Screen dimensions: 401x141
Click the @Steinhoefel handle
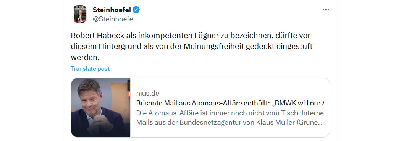(x=114, y=19)
